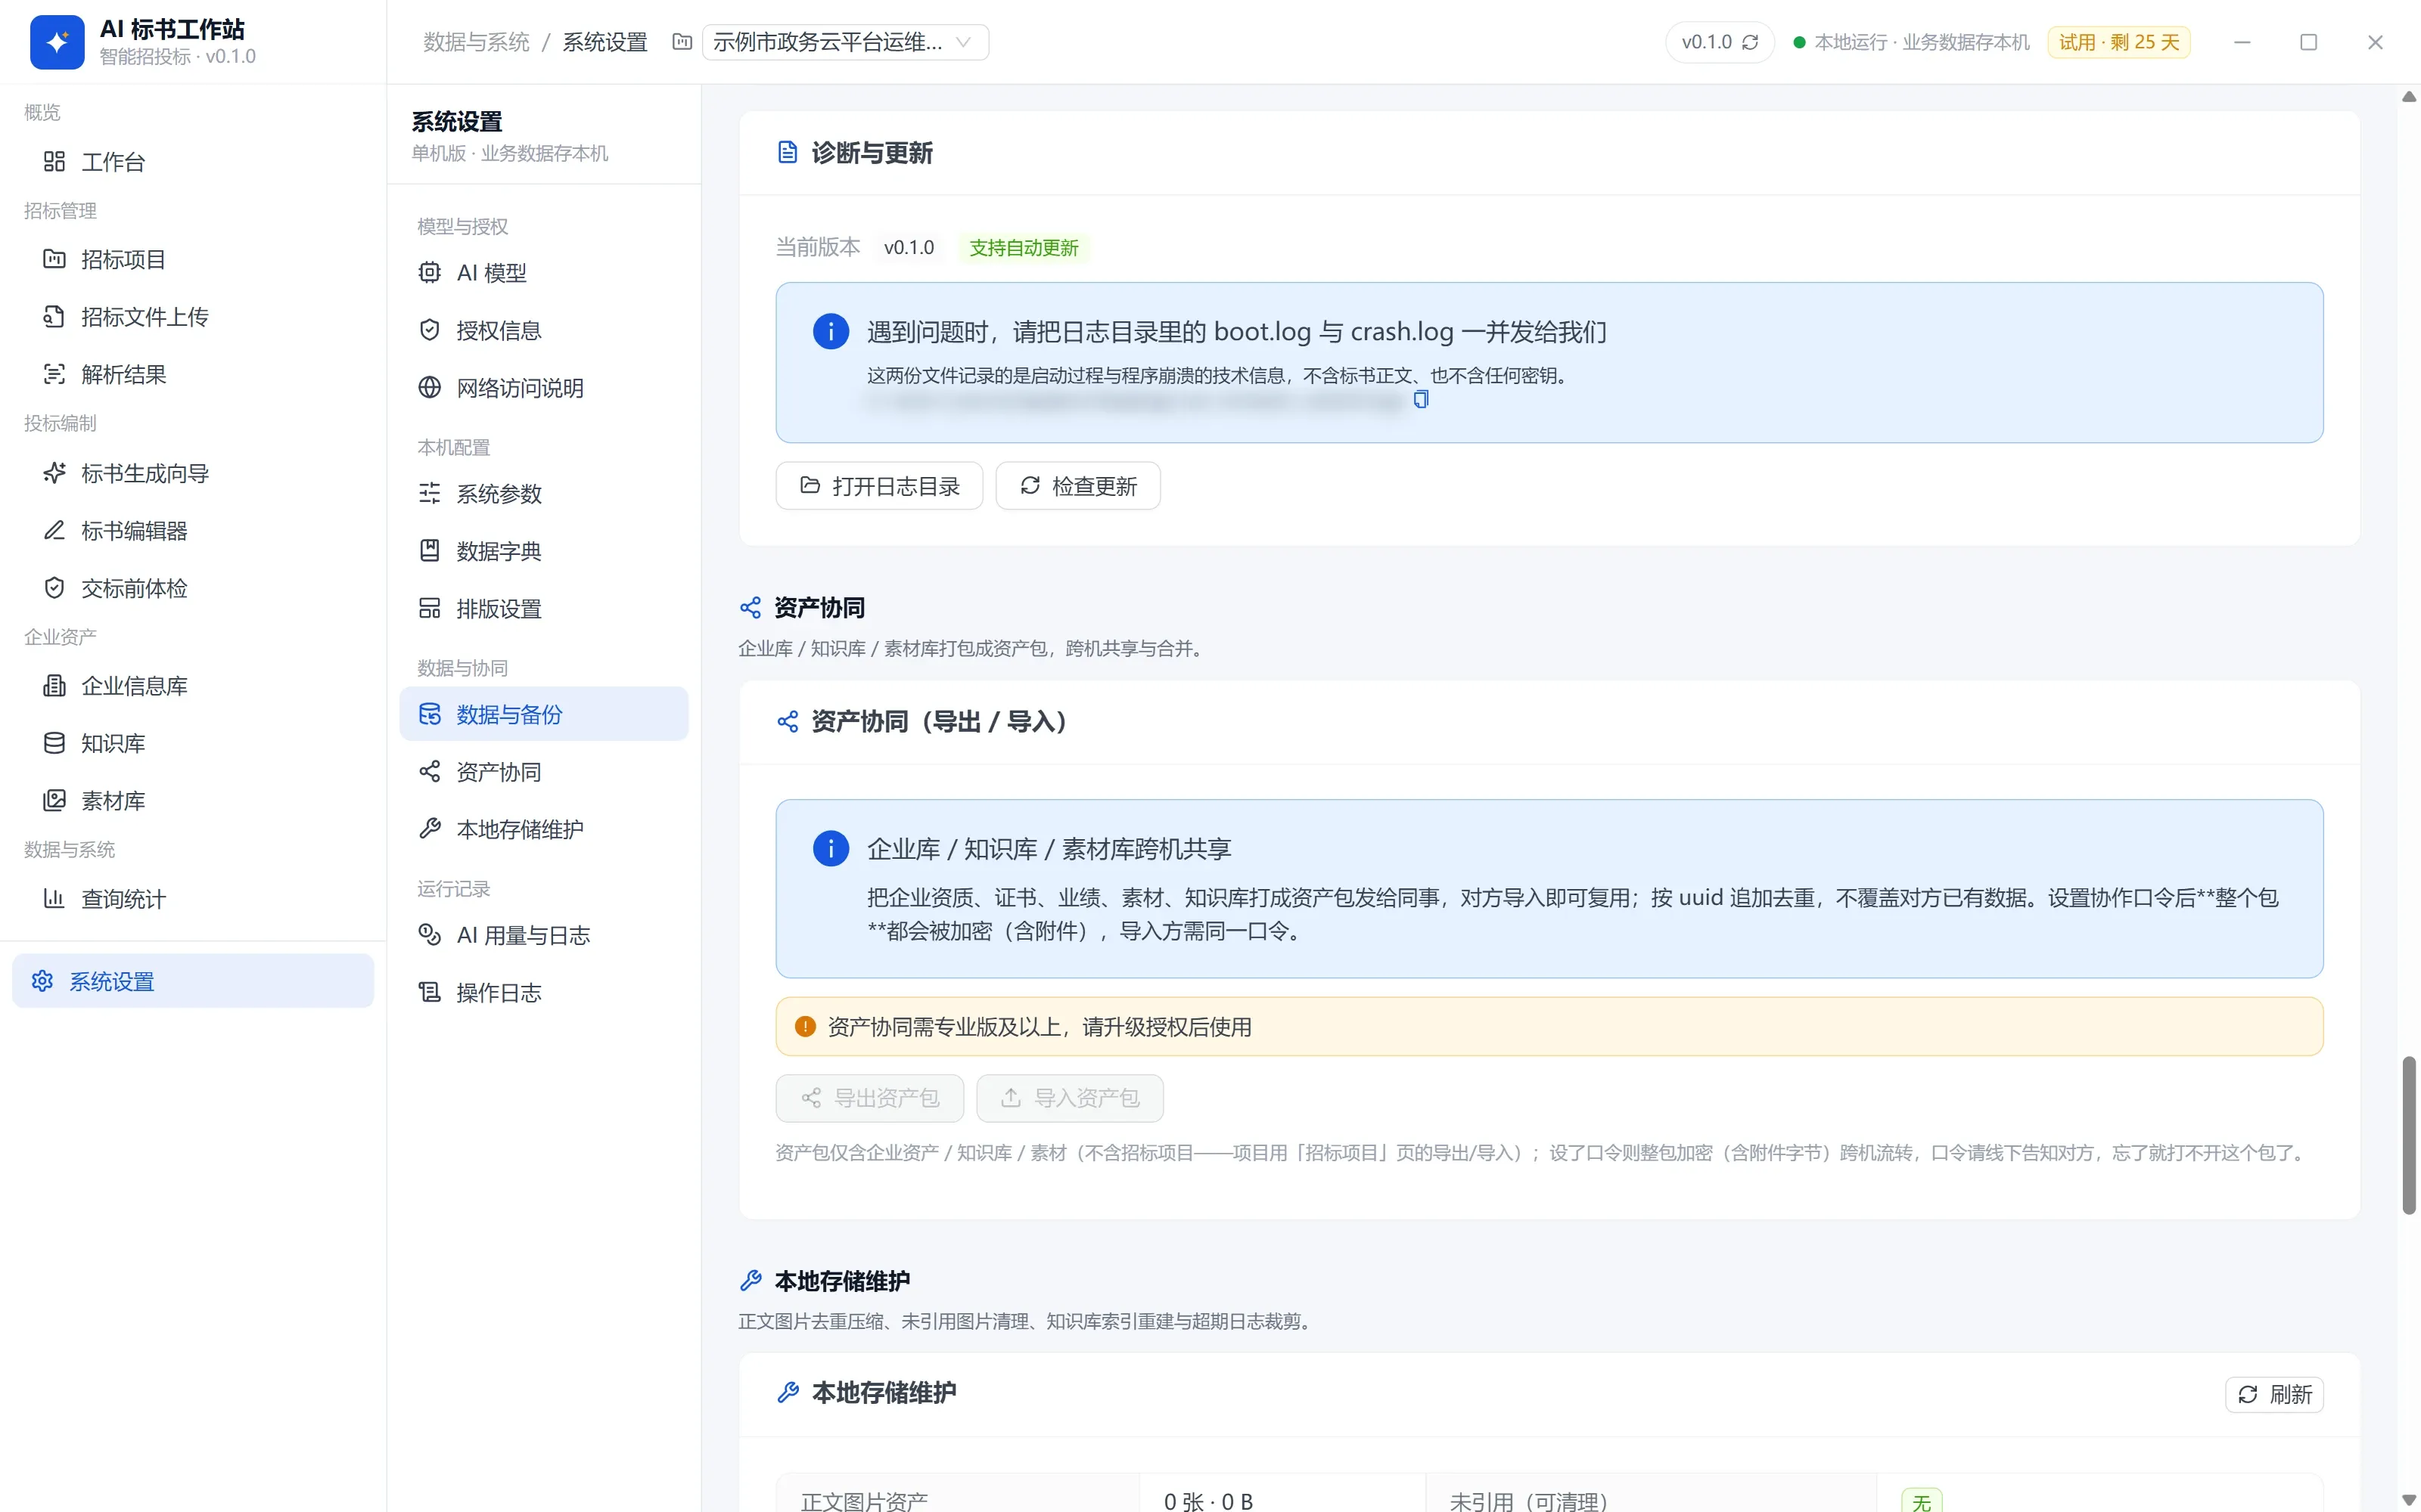
Task: Go to 招标文件上传 page
Action: 193,317
